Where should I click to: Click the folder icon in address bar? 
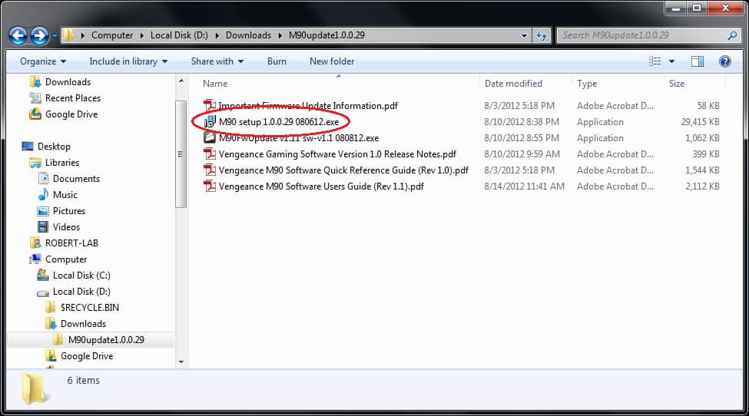(x=69, y=35)
